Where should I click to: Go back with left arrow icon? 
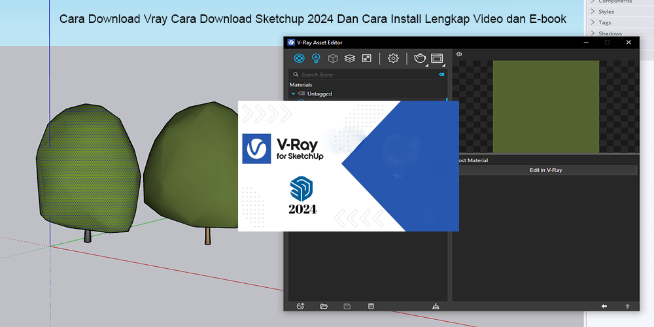click(604, 306)
